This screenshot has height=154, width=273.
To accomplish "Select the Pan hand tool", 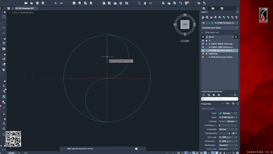I will click(145, 3).
